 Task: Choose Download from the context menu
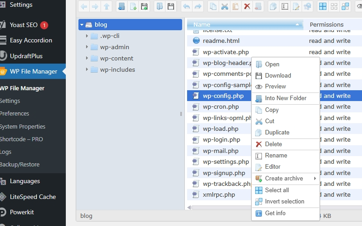pyautogui.click(x=285, y=76)
